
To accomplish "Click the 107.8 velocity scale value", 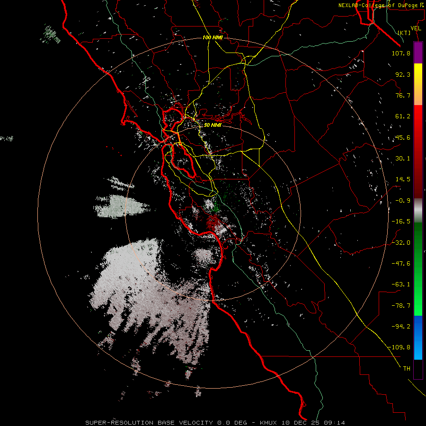I will 401,53.
